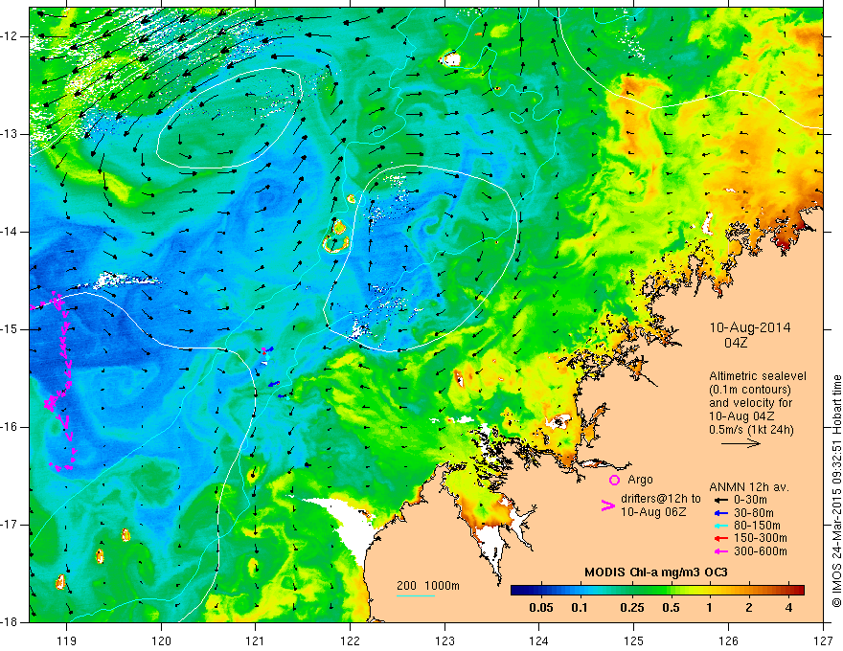Click the cyan 80-150m ANMN arrow symbol
Image resolution: width=843 pixels, height=651 pixels.
pos(721,526)
